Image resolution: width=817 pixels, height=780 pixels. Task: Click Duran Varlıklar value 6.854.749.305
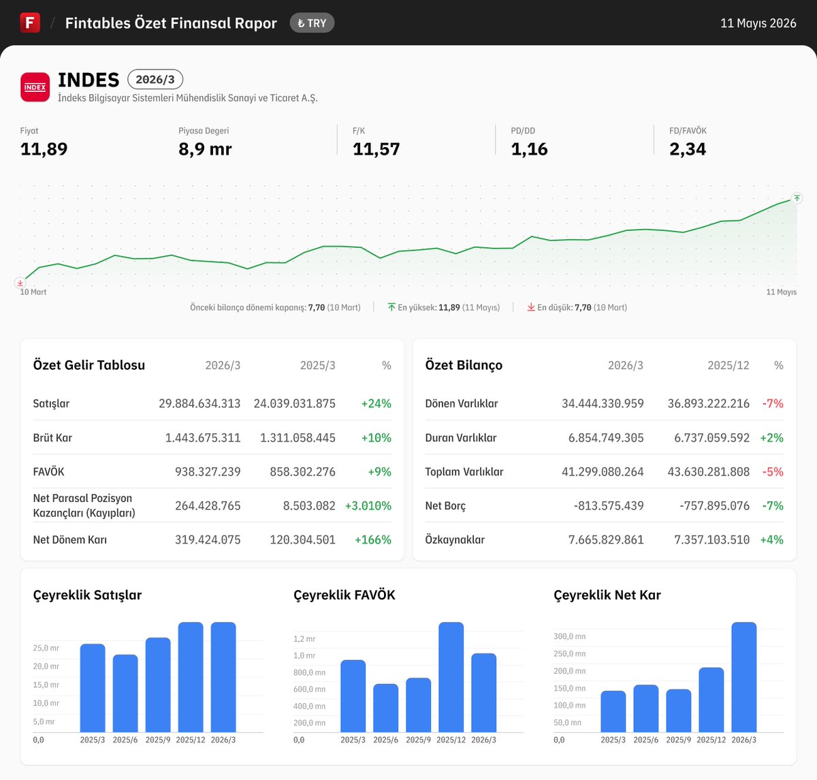pyautogui.click(x=606, y=437)
